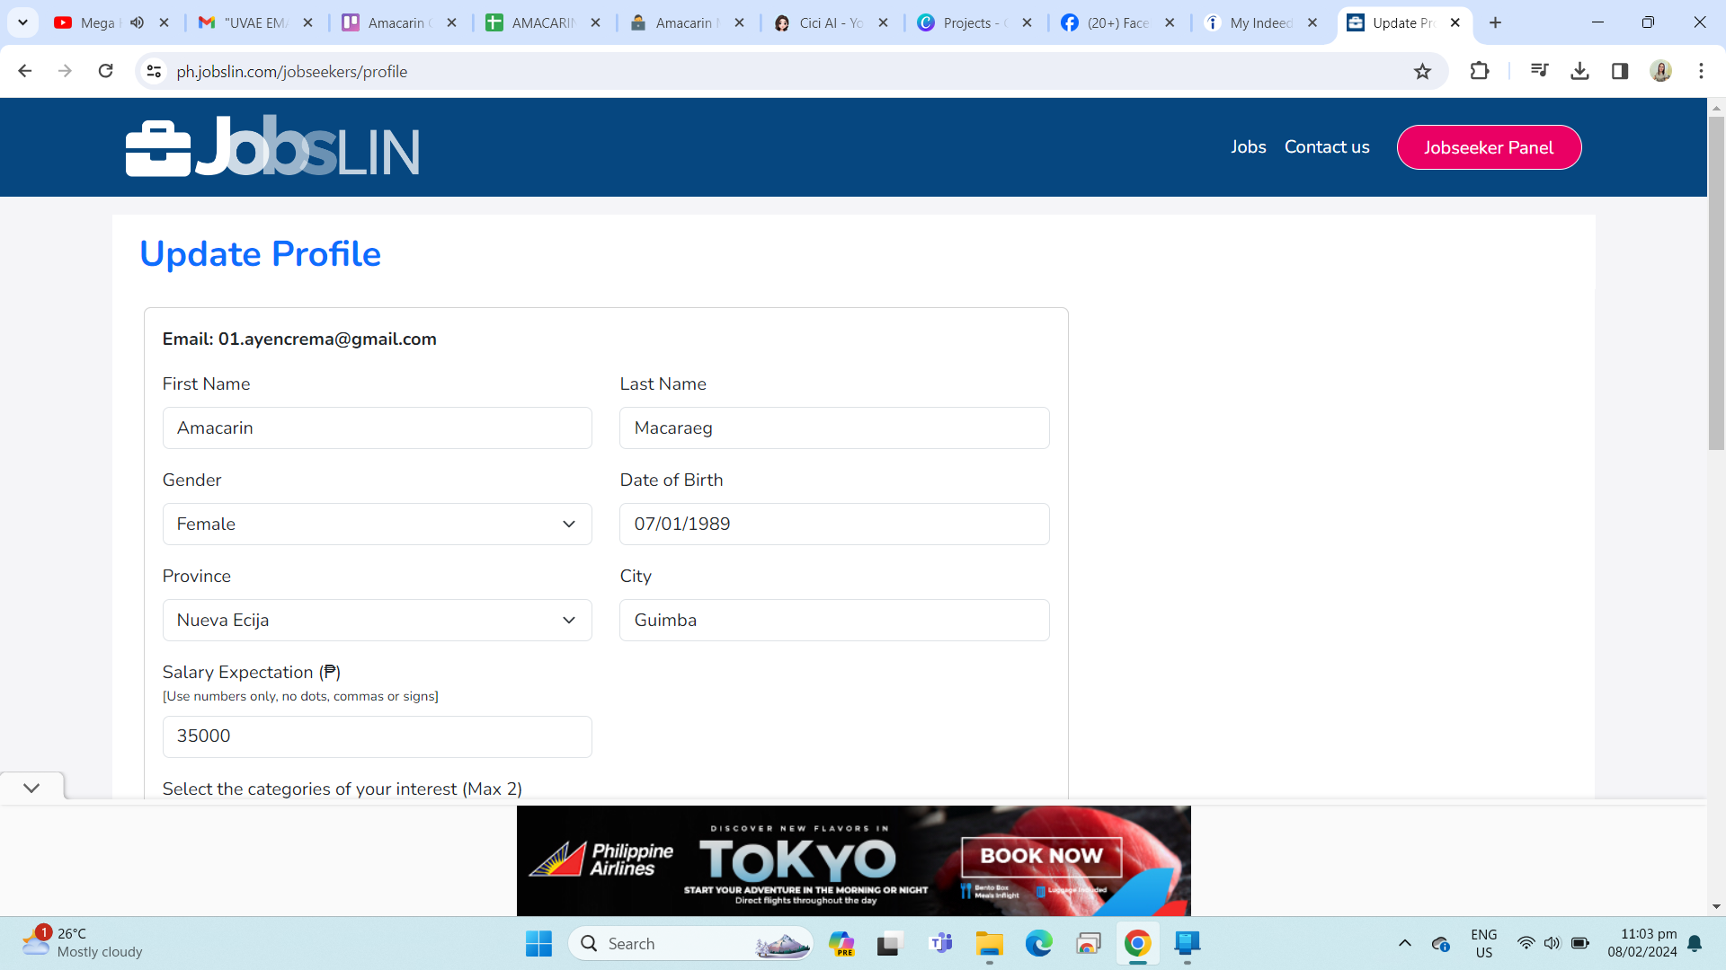Click the Jobseeker Panel button

point(1488,147)
